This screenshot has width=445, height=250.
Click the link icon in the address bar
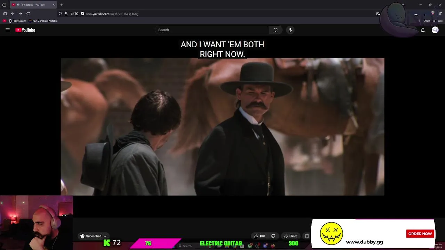point(82,14)
